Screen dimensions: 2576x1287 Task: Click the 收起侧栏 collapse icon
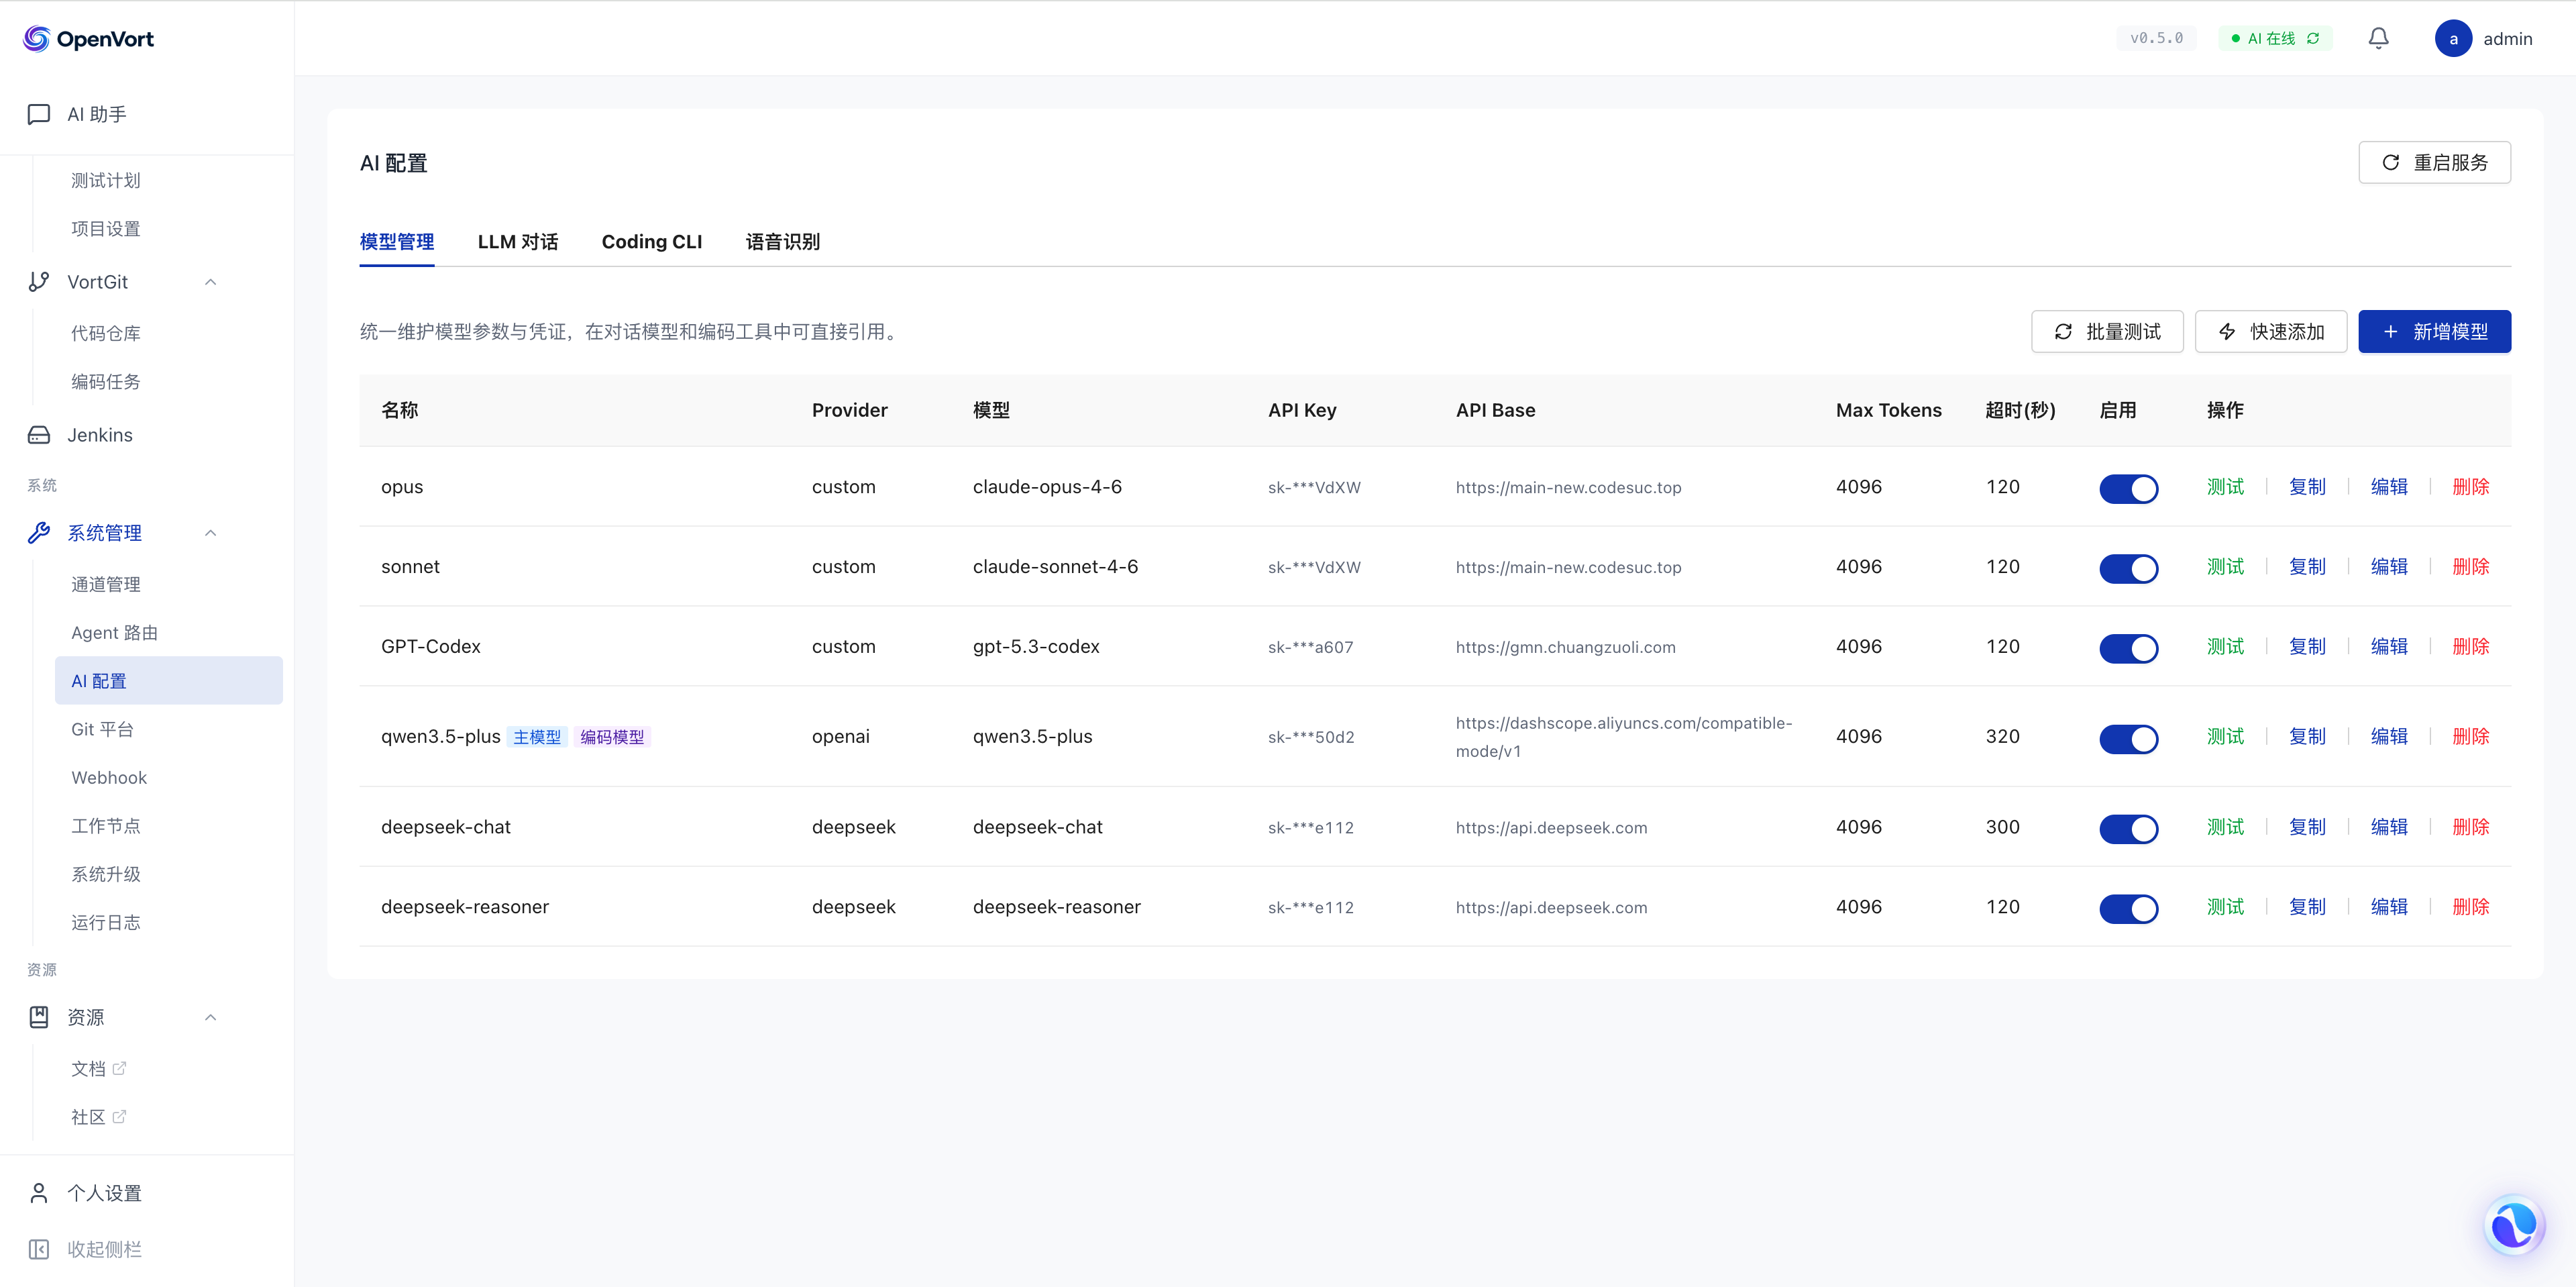(x=39, y=1249)
